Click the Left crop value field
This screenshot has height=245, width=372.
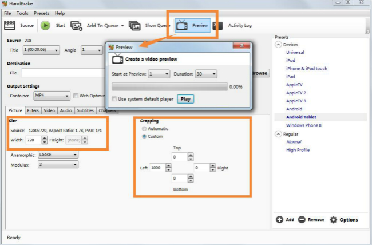(157, 168)
